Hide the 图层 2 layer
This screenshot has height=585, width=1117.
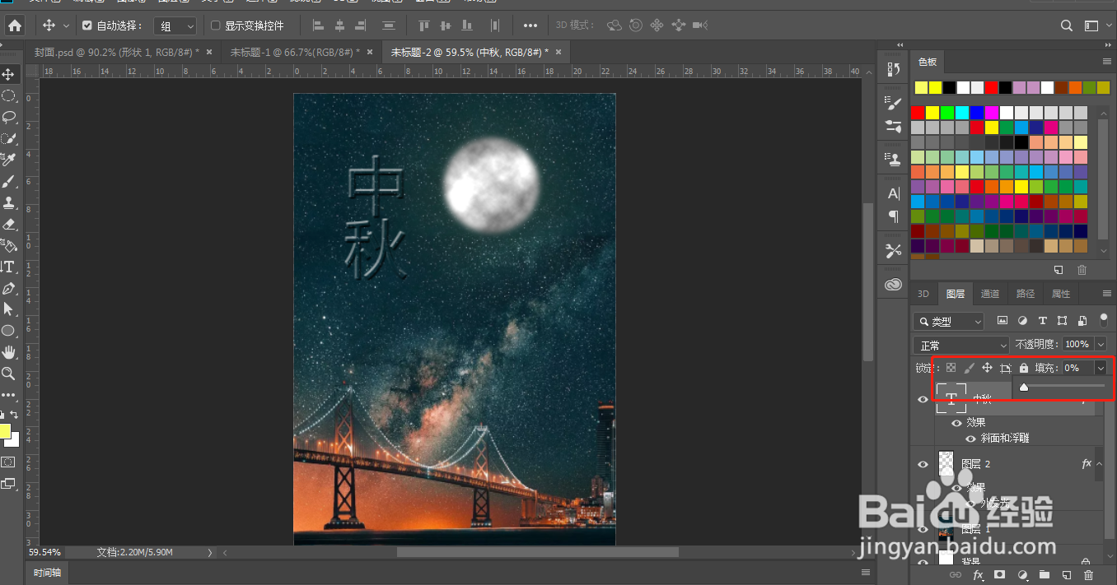(923, 465)
